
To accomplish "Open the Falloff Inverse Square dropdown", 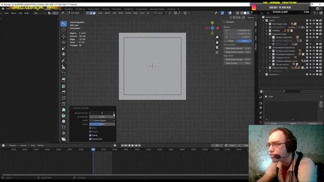I will [102, 120].
